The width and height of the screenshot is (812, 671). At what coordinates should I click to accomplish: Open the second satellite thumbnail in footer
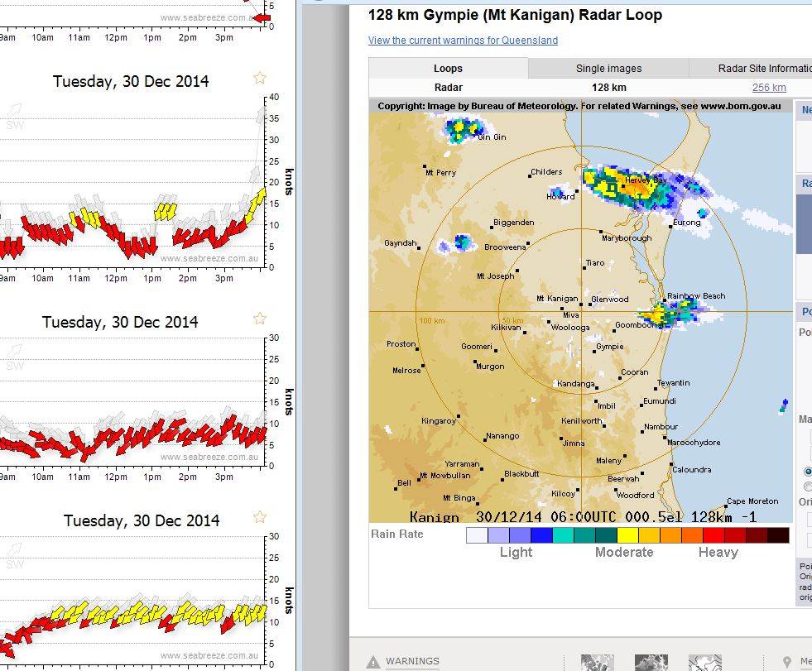click(x=651, y=662)
